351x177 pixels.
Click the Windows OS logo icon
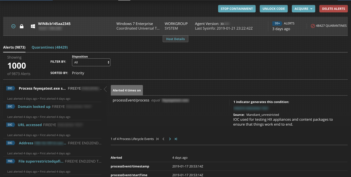coord(33,26)
